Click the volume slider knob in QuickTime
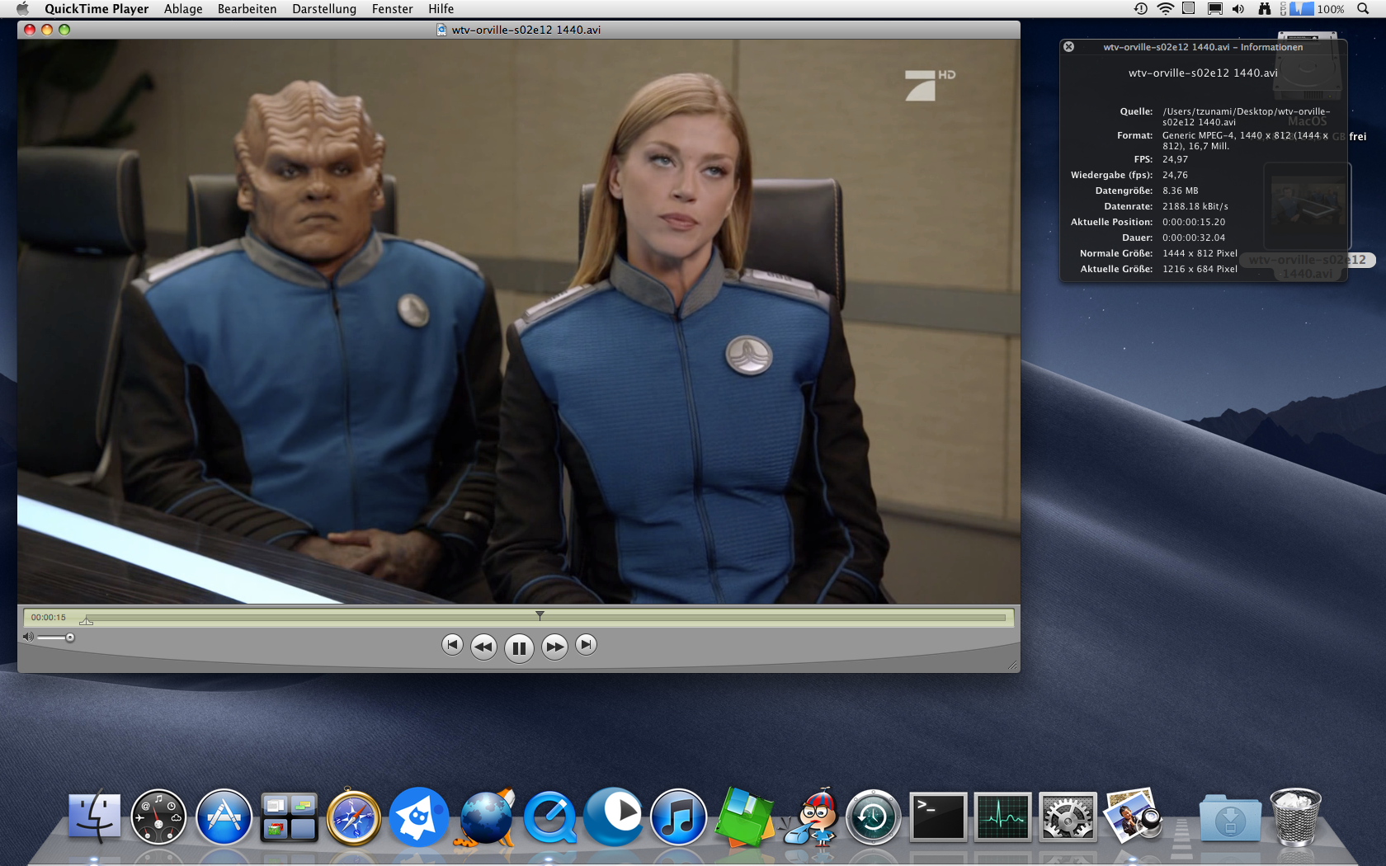Screen dimensions: 1386x866 point(70,638)
